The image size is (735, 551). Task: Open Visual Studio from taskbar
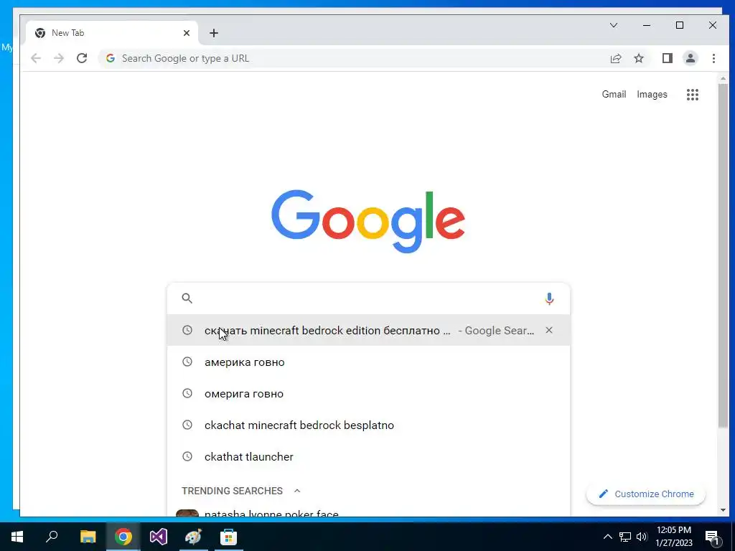(x=158, y=537)
